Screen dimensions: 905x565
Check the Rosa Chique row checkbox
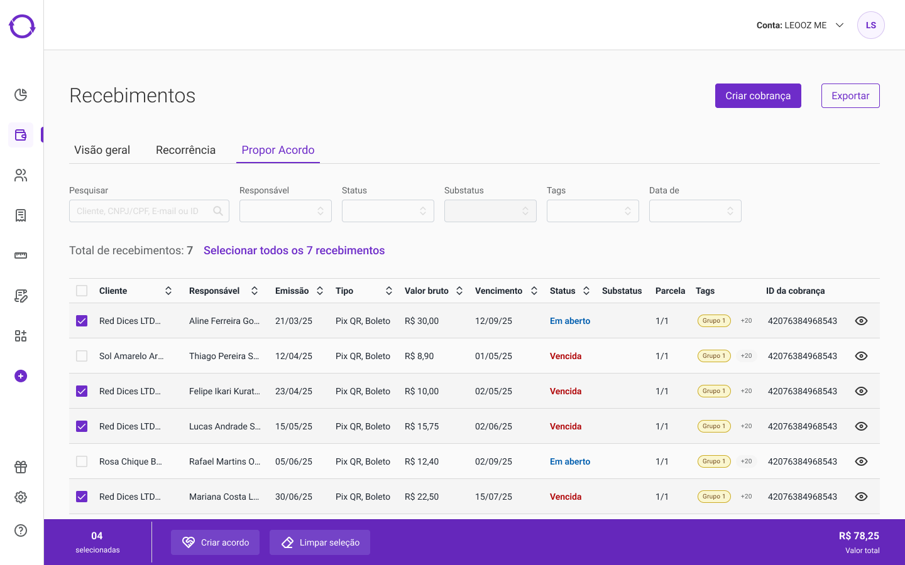coord(82,461)
